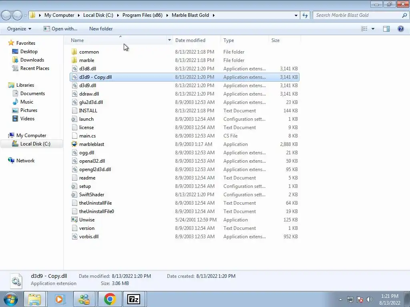The width and height of the screenshot is (410, 307).
Task: Expand the Program Files (x86) breadcrumb arrow
Action: [167, 15]
